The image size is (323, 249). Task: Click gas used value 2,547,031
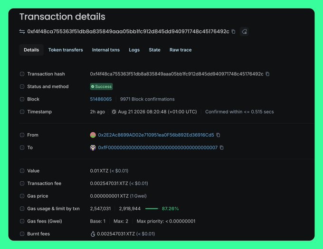(100, 209)
